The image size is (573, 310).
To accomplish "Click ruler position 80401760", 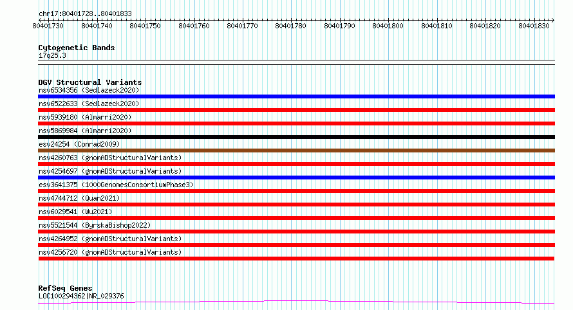I will coord(194,26).
